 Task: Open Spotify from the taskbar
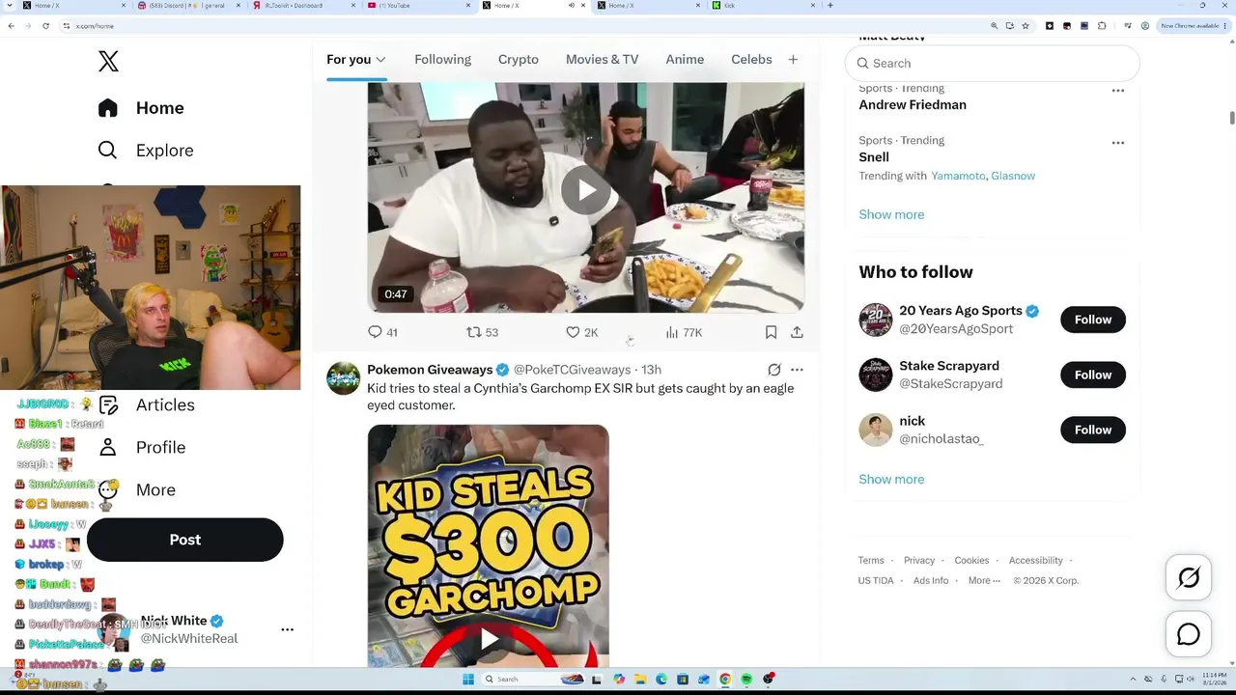(746, 680)
